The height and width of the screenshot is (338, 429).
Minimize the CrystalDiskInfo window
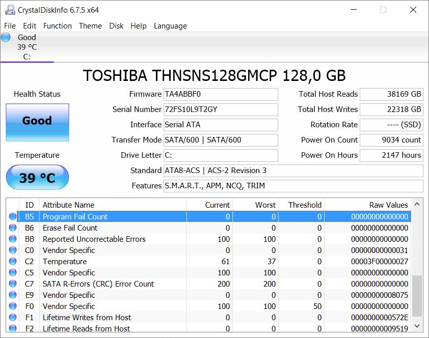click(x=354, y=10)
